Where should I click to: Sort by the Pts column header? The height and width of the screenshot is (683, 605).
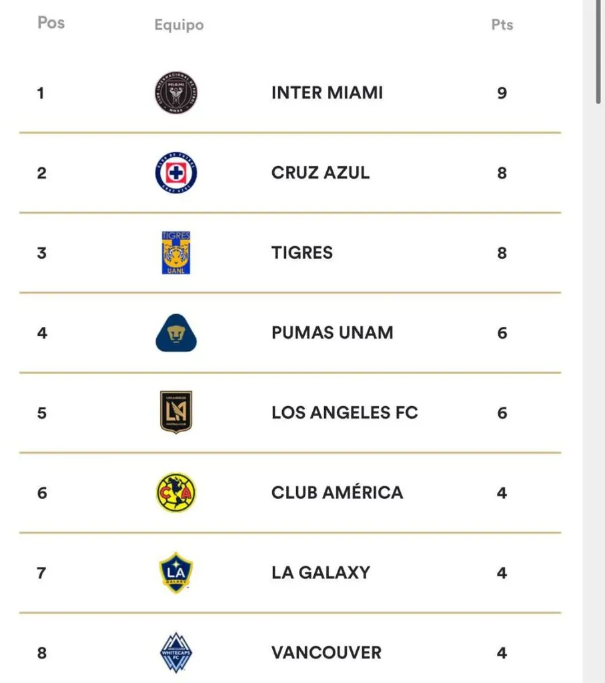click(502, 25)
